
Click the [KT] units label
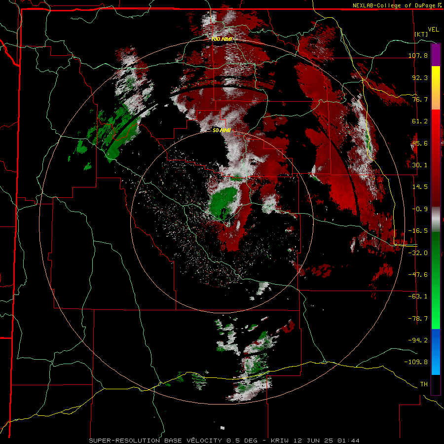coord(421,34)
